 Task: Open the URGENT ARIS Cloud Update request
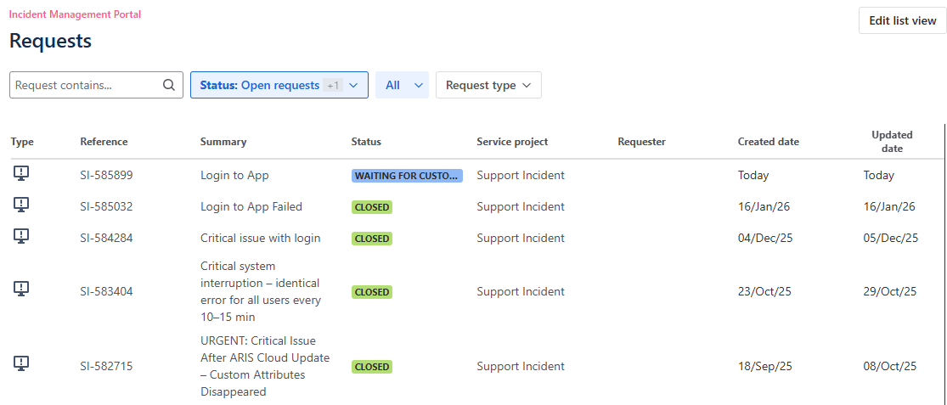click(264, 366)
